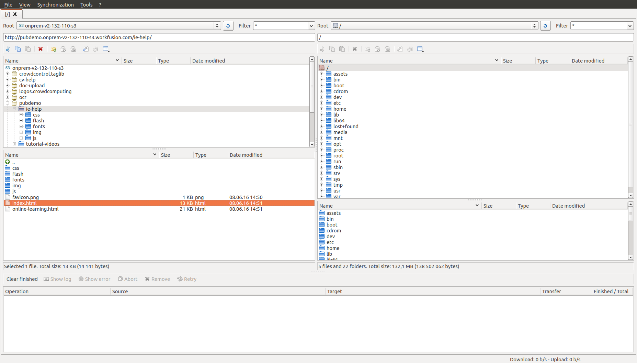Click the grey disk icon beside the wrench in the S3 pane

pos(96,49)
